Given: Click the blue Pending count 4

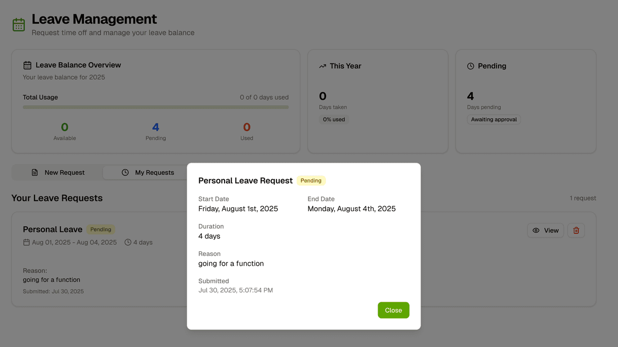Looking at the screenshot, I should tap(156, 127).
